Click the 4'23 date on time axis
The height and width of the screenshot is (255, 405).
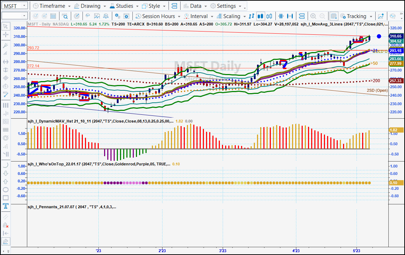click(x=296, y=251)
